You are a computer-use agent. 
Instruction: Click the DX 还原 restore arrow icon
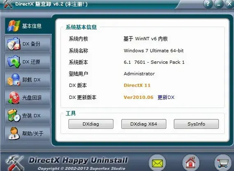14,62
